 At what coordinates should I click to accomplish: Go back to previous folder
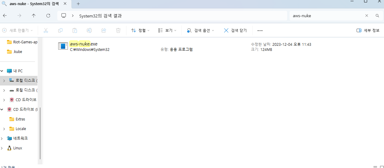pyautogui.click(x=5, y=16)
